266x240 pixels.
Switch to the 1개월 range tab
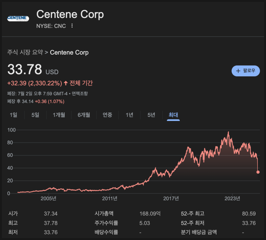59,115
